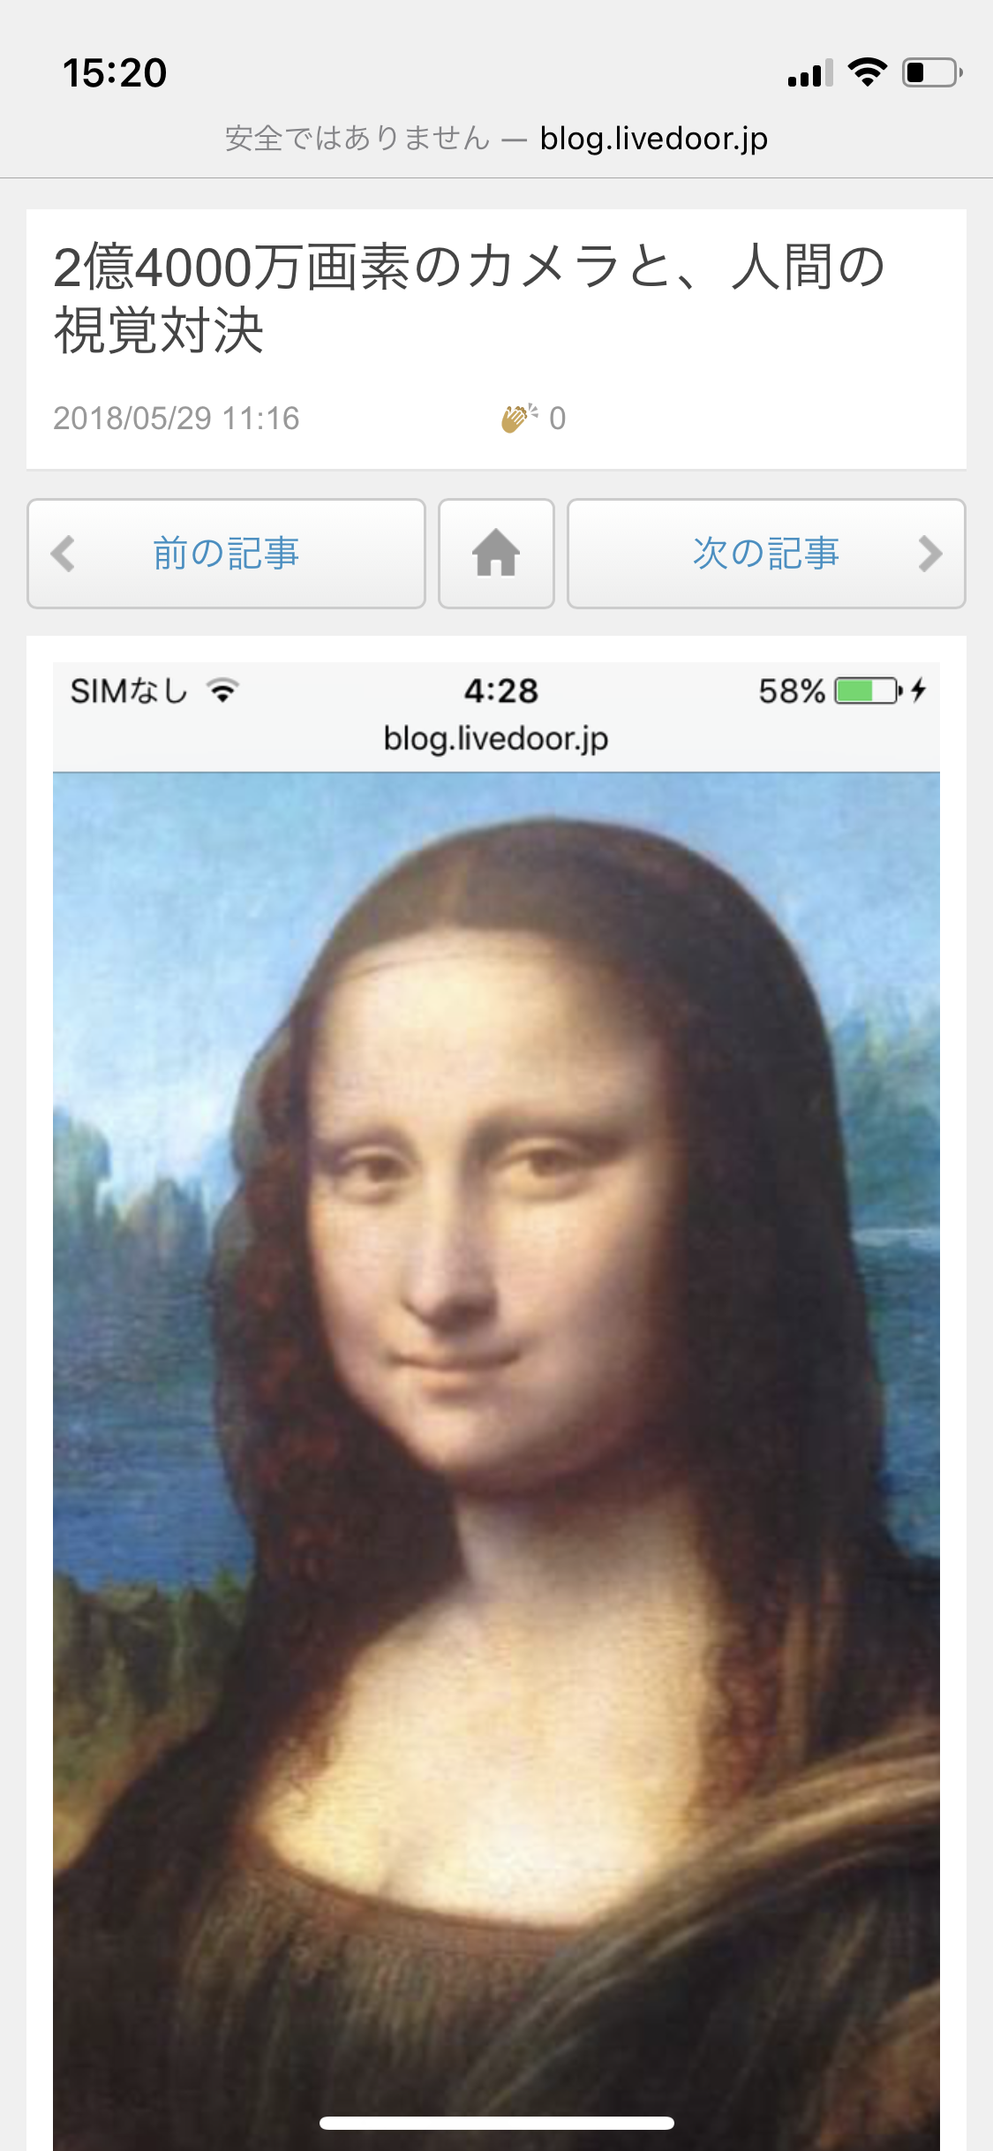Tap embedded screenshot's blog.livedoor.jp URL text

pyautogui.click(x=496, y=738)
